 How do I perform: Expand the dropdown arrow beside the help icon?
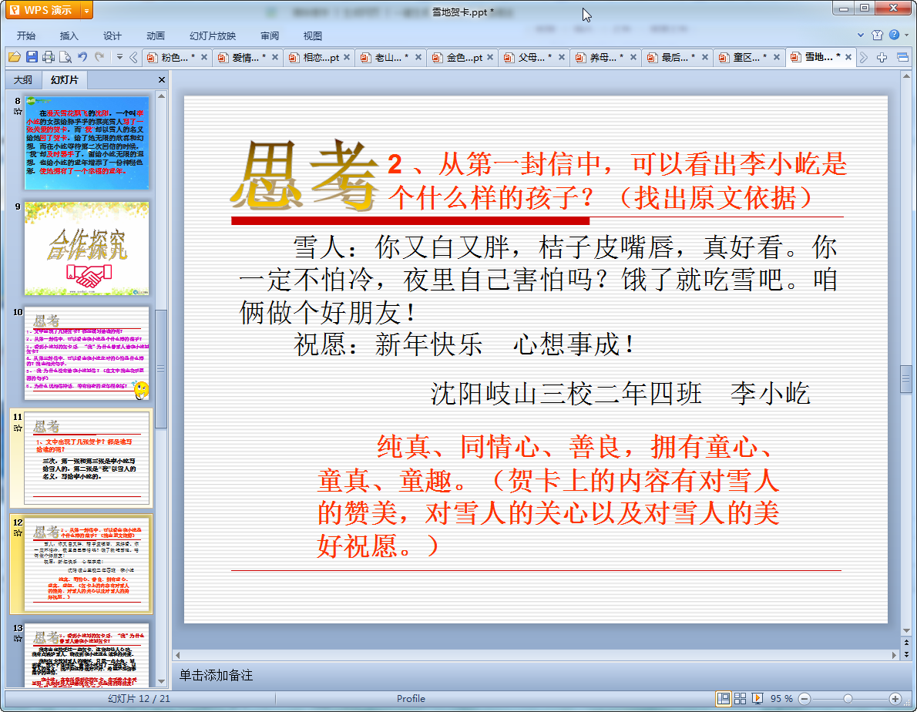click(x=906, y=35)
